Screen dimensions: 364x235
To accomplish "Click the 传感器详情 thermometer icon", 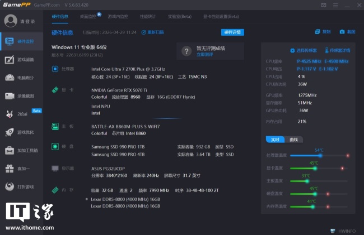I will (326, 50).
